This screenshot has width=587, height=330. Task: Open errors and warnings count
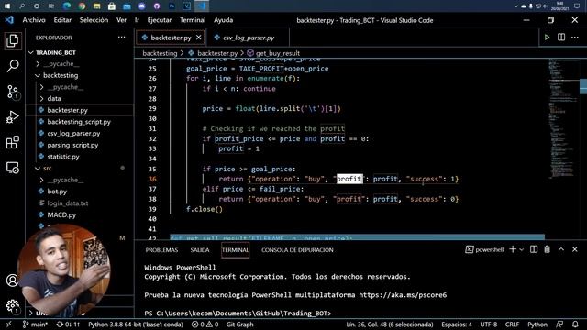click(x=205, y=324)
